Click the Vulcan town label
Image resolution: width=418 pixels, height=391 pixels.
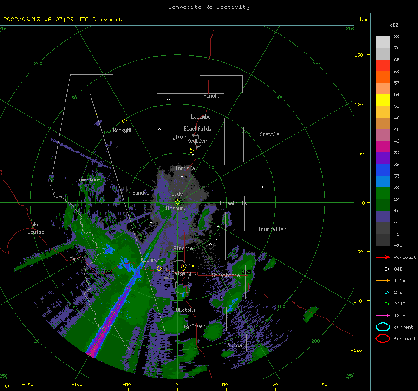point(236,345)
